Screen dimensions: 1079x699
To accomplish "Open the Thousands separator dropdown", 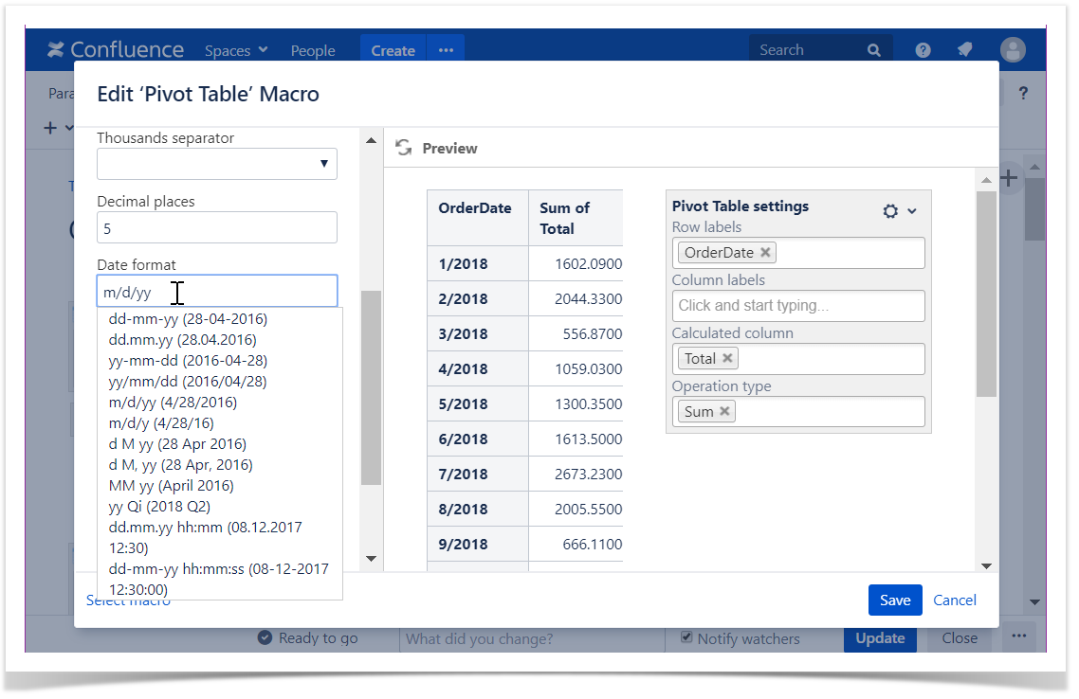I will (217, 164).
